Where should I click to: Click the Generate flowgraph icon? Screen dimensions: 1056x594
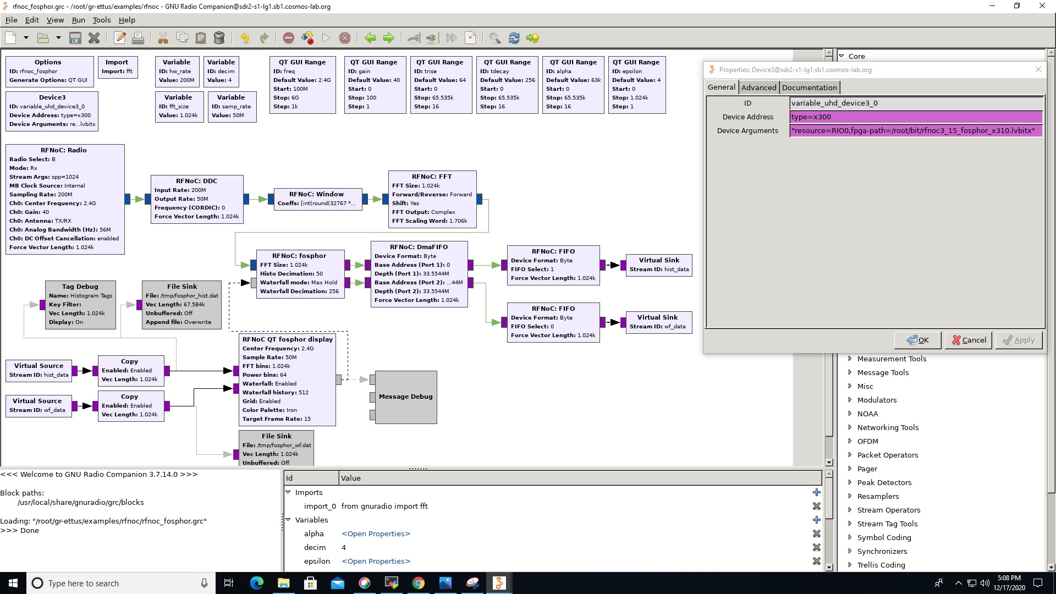click(x=307, y=38)
